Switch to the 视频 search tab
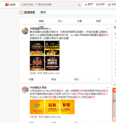Viewport: 116px width, 123px height. [98, 21]
